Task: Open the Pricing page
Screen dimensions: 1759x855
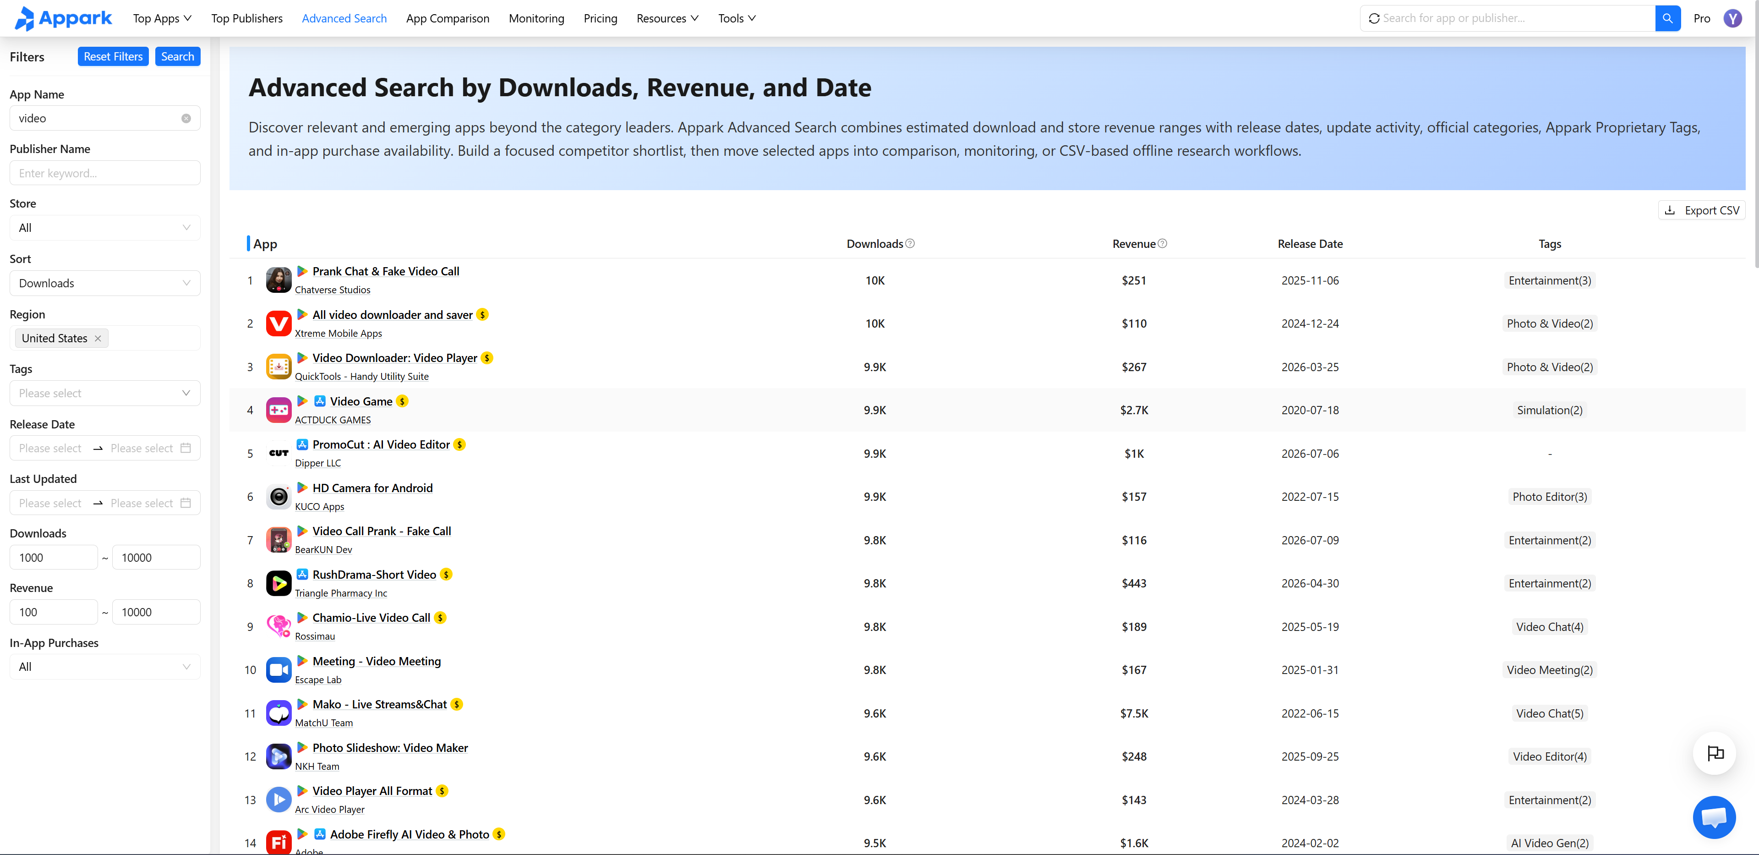Action: pyautogui.click(x=600, y=18)
